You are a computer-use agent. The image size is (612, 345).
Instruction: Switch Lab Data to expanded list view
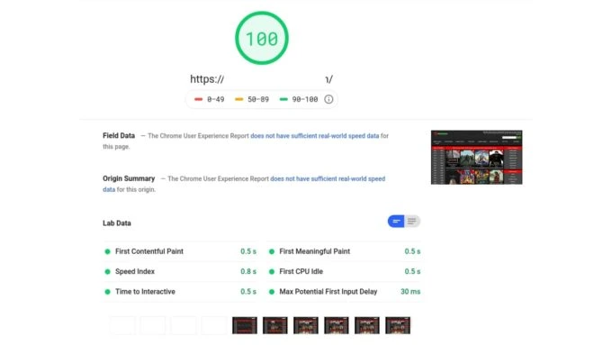(x=412, y=222)
